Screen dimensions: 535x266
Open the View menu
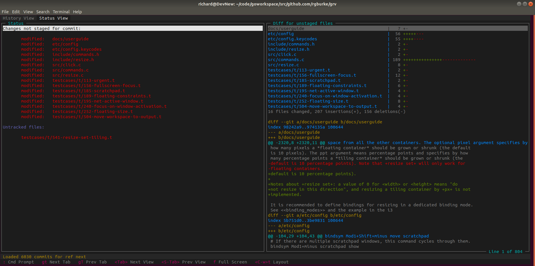pyautogui.click(x=28, y=12)
